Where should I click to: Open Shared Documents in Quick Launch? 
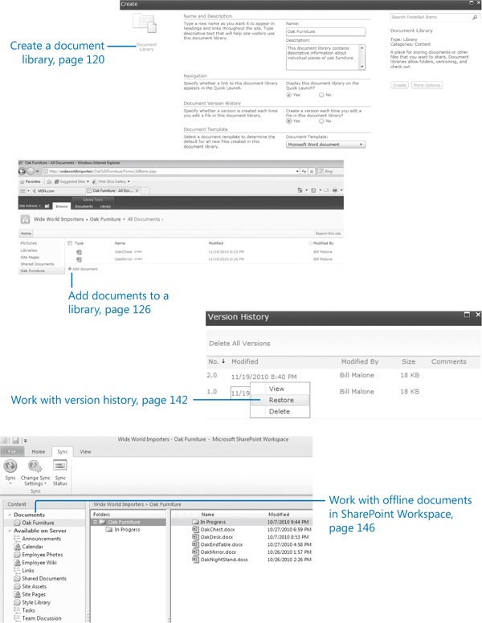point(37,264)
